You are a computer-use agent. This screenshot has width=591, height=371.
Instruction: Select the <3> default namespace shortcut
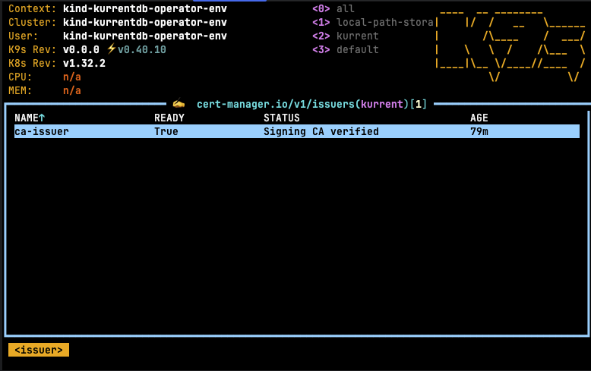(345, 49)
